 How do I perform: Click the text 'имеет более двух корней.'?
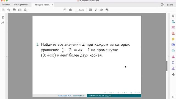(x=80, y=55)
